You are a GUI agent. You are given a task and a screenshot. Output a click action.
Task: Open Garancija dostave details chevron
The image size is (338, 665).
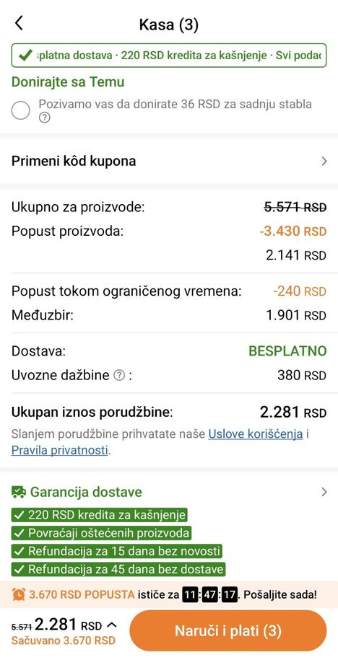click(324, 492)
